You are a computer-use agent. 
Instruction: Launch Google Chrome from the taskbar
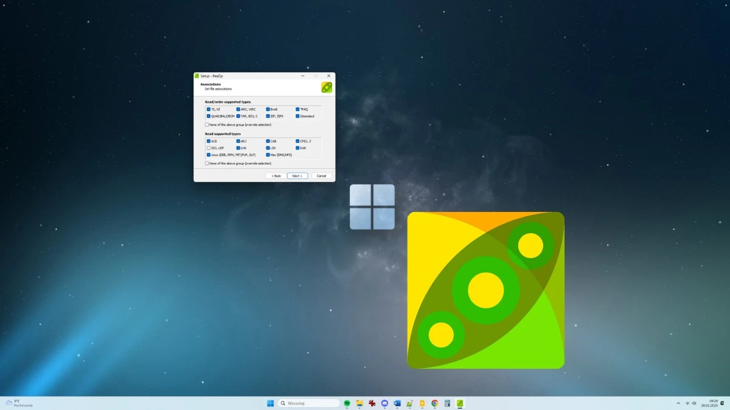pos(434,403)
